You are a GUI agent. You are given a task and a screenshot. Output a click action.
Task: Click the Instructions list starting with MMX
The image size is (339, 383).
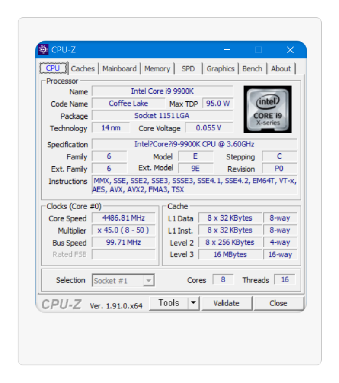(x=194, y=185)
